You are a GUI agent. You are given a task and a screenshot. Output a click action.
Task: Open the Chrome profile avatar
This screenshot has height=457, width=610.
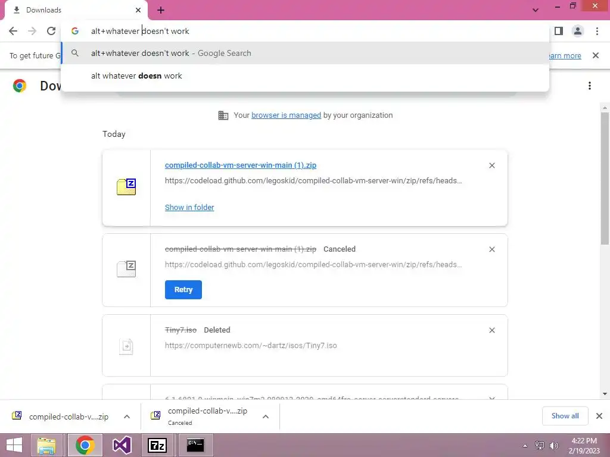click(x=578, y=31)
